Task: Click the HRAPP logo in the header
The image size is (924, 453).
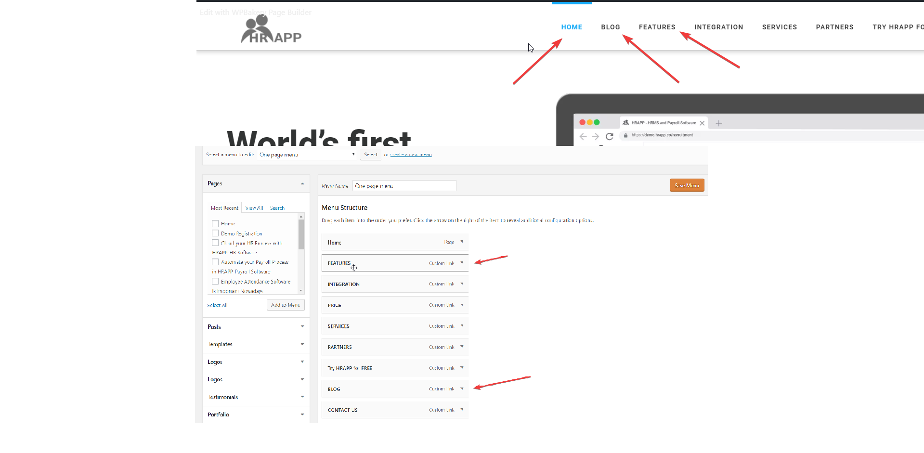Action: pyautogui.click(x=271, y=30)
